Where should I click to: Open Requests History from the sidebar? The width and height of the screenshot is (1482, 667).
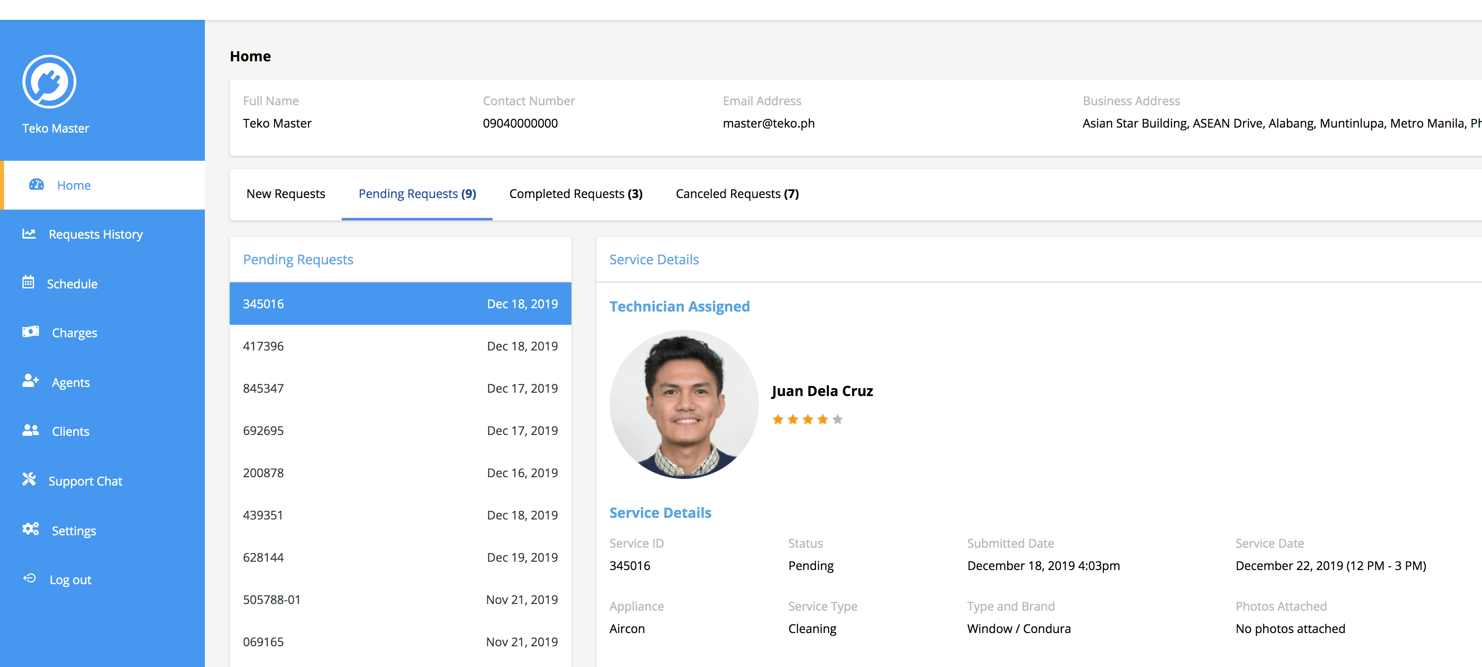95,234
